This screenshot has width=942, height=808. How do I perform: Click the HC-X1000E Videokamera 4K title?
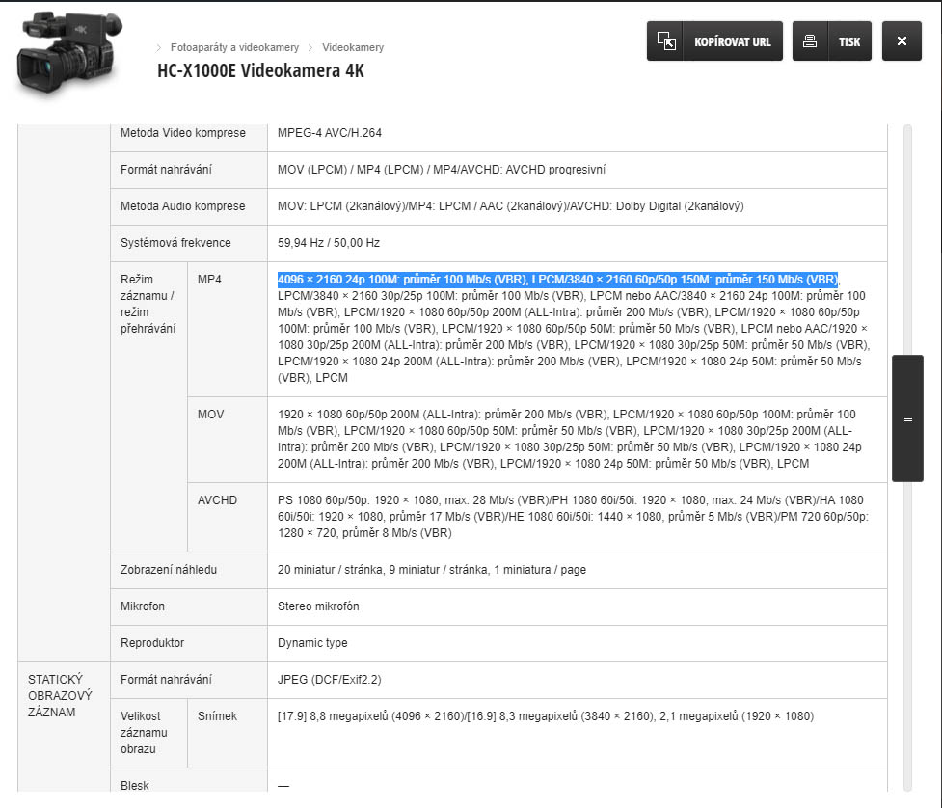pyautogui.click(x=260, y=71)
